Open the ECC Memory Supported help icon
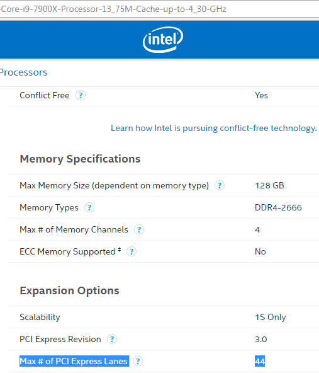319x373 pixels. point(132,251)
